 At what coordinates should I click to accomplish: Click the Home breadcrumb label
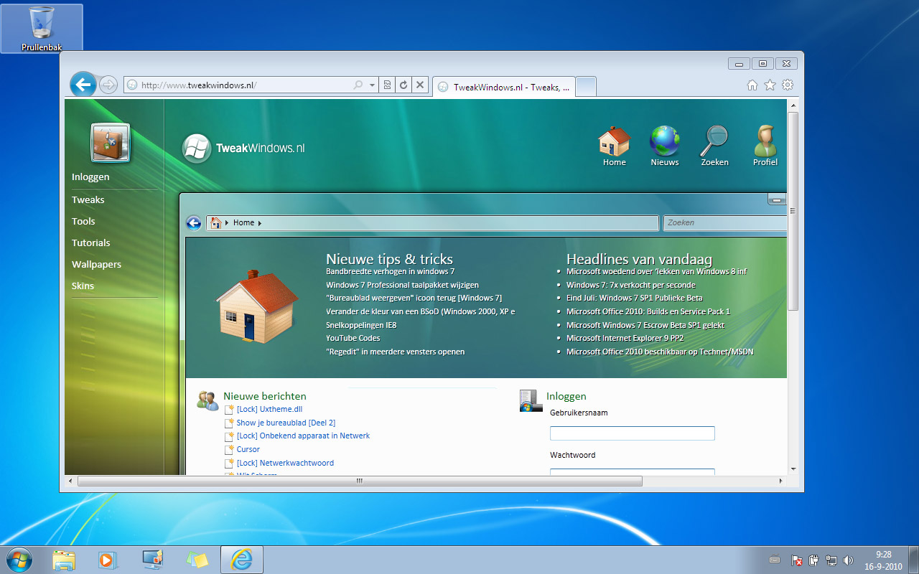[x=244, y=223]
